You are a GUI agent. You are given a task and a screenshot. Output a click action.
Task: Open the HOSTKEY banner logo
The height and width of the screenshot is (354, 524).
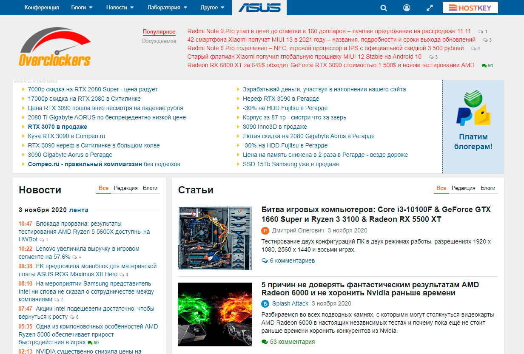point(470,8)
